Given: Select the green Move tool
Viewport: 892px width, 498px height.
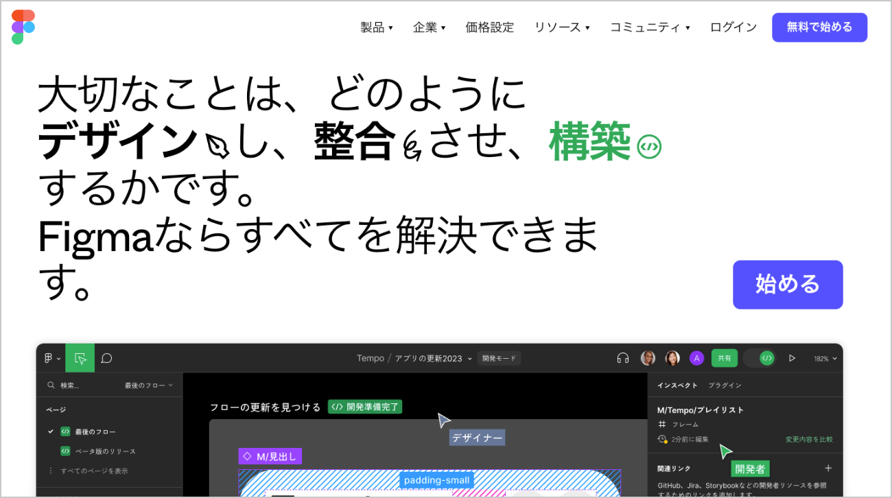Looking at the screenshot, I should click(x=80, y=358).
